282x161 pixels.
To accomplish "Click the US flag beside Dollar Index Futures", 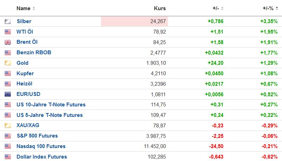I will 8,157.
